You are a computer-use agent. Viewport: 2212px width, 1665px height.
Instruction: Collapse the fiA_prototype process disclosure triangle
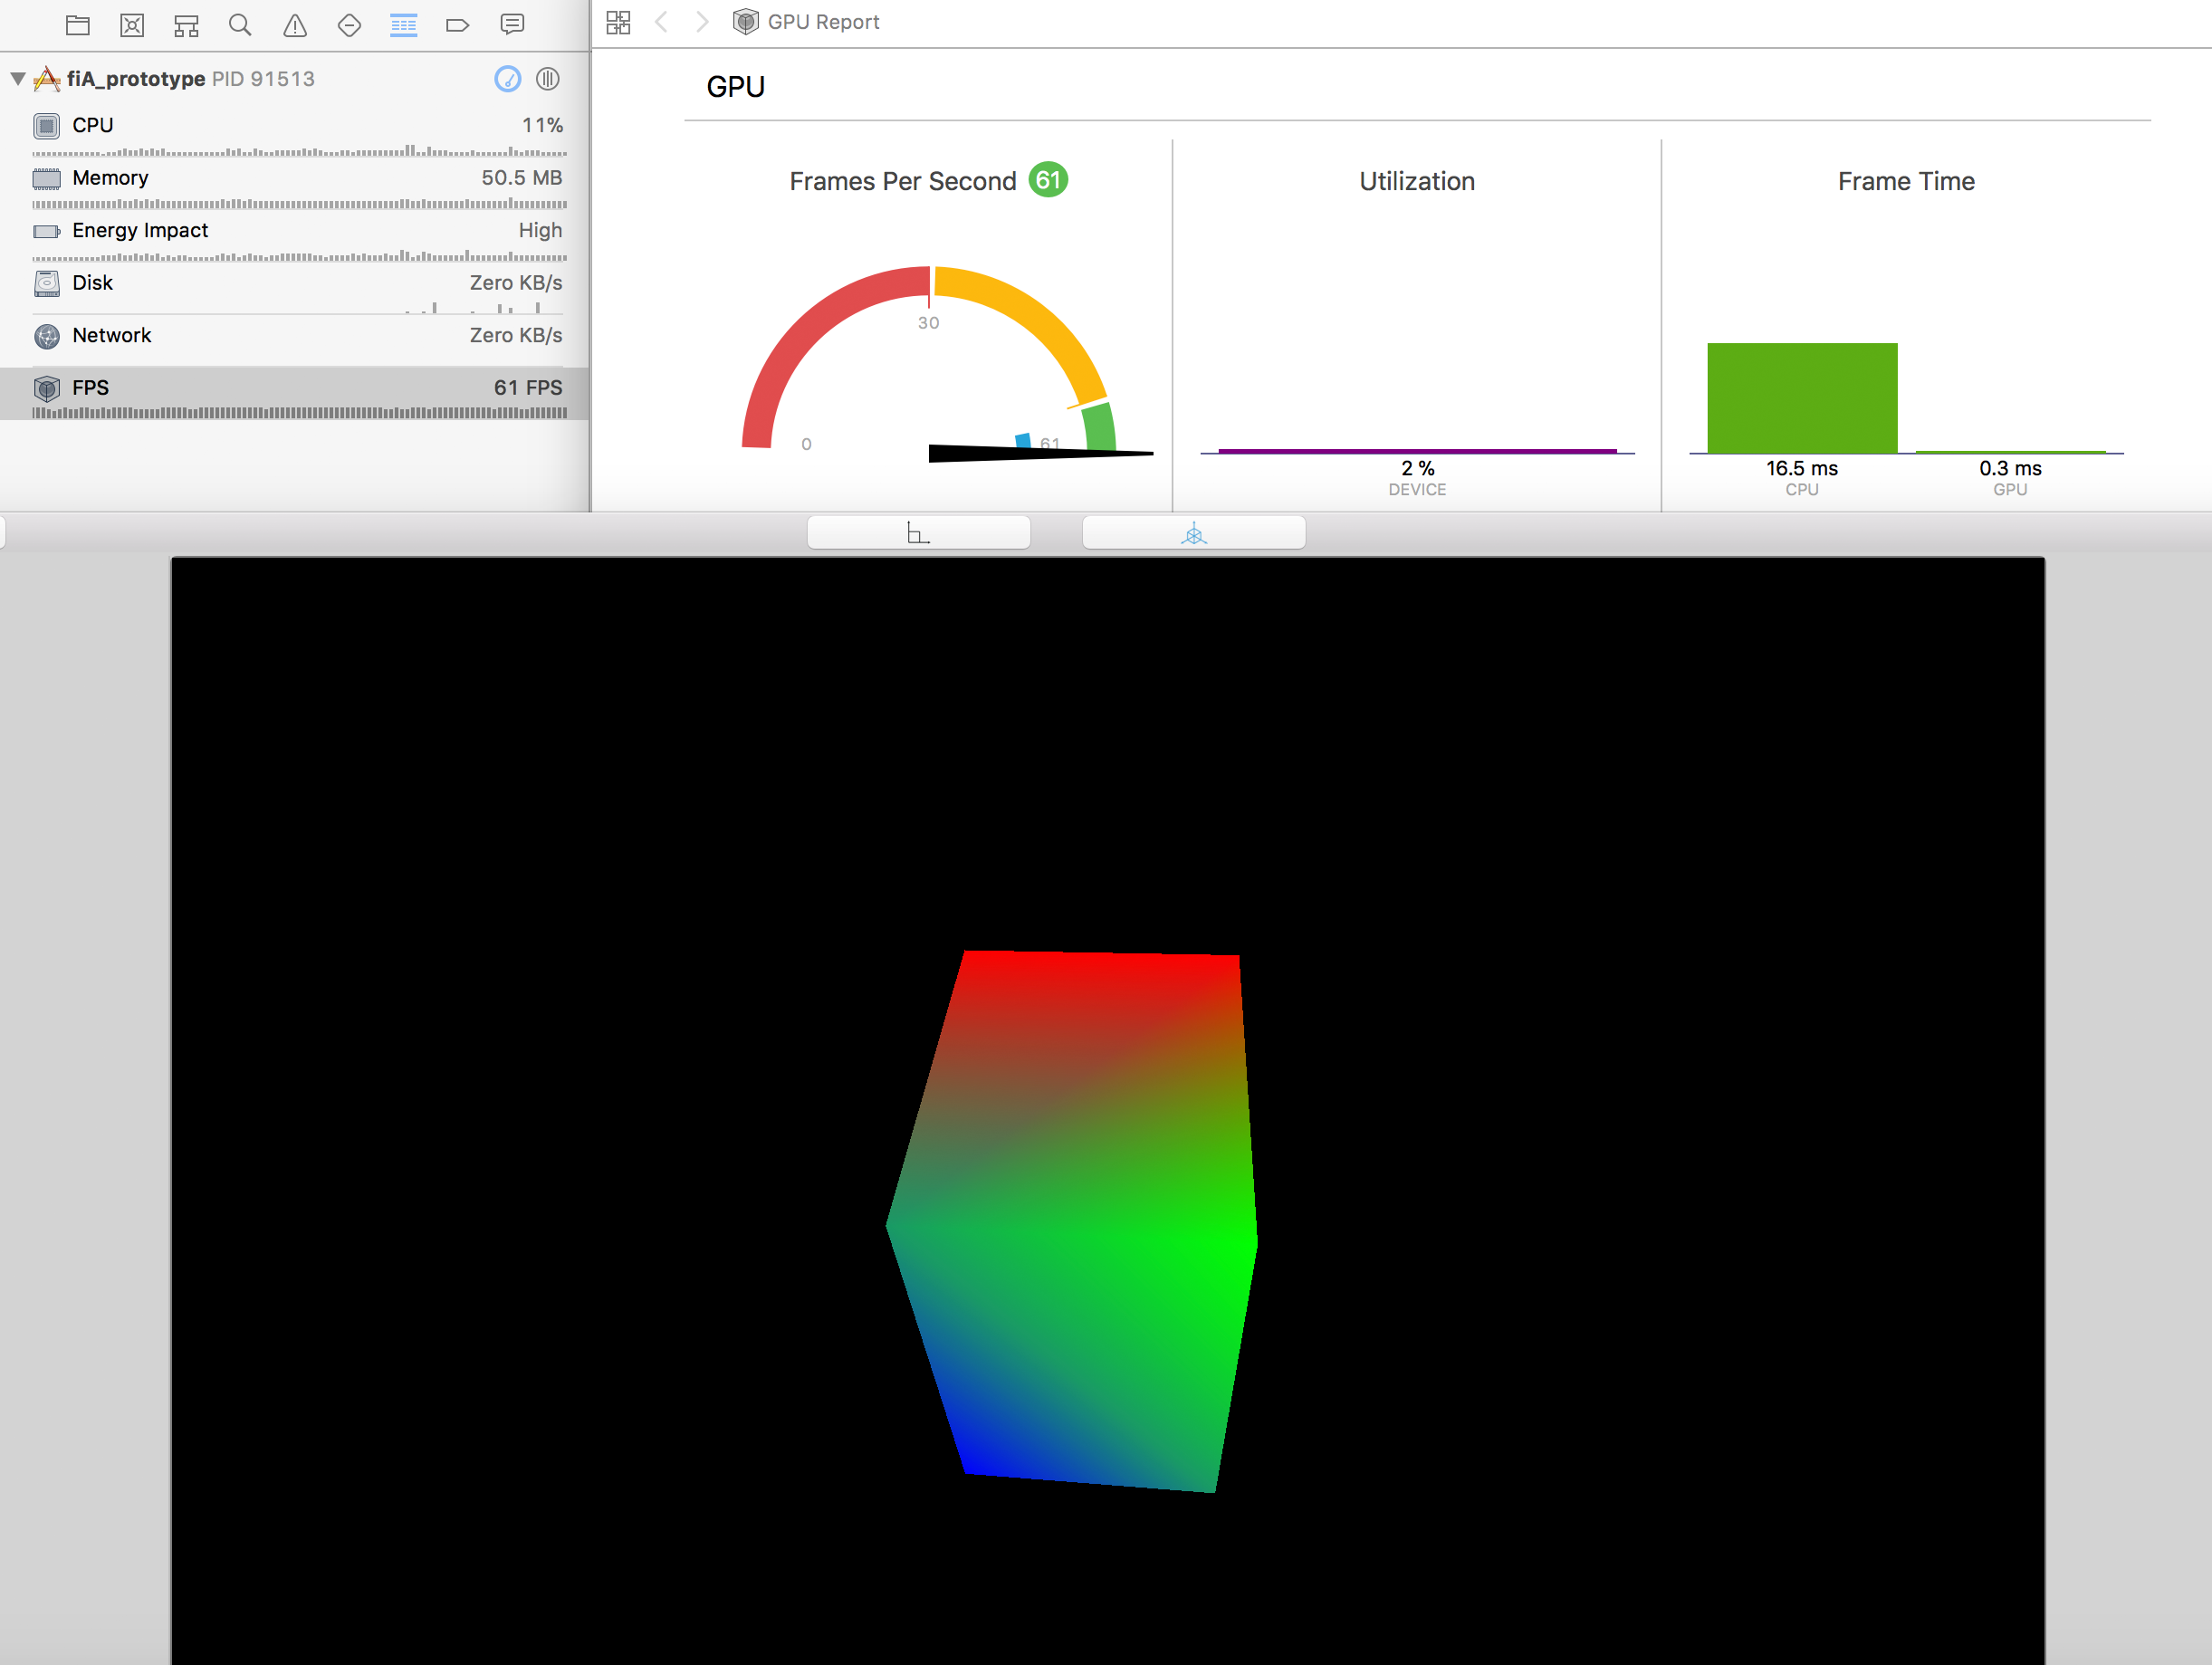(x=18, y=79)
